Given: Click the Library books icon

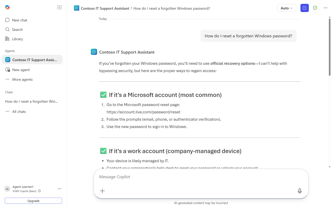Looking at the screenshot, I should (7, 39).
